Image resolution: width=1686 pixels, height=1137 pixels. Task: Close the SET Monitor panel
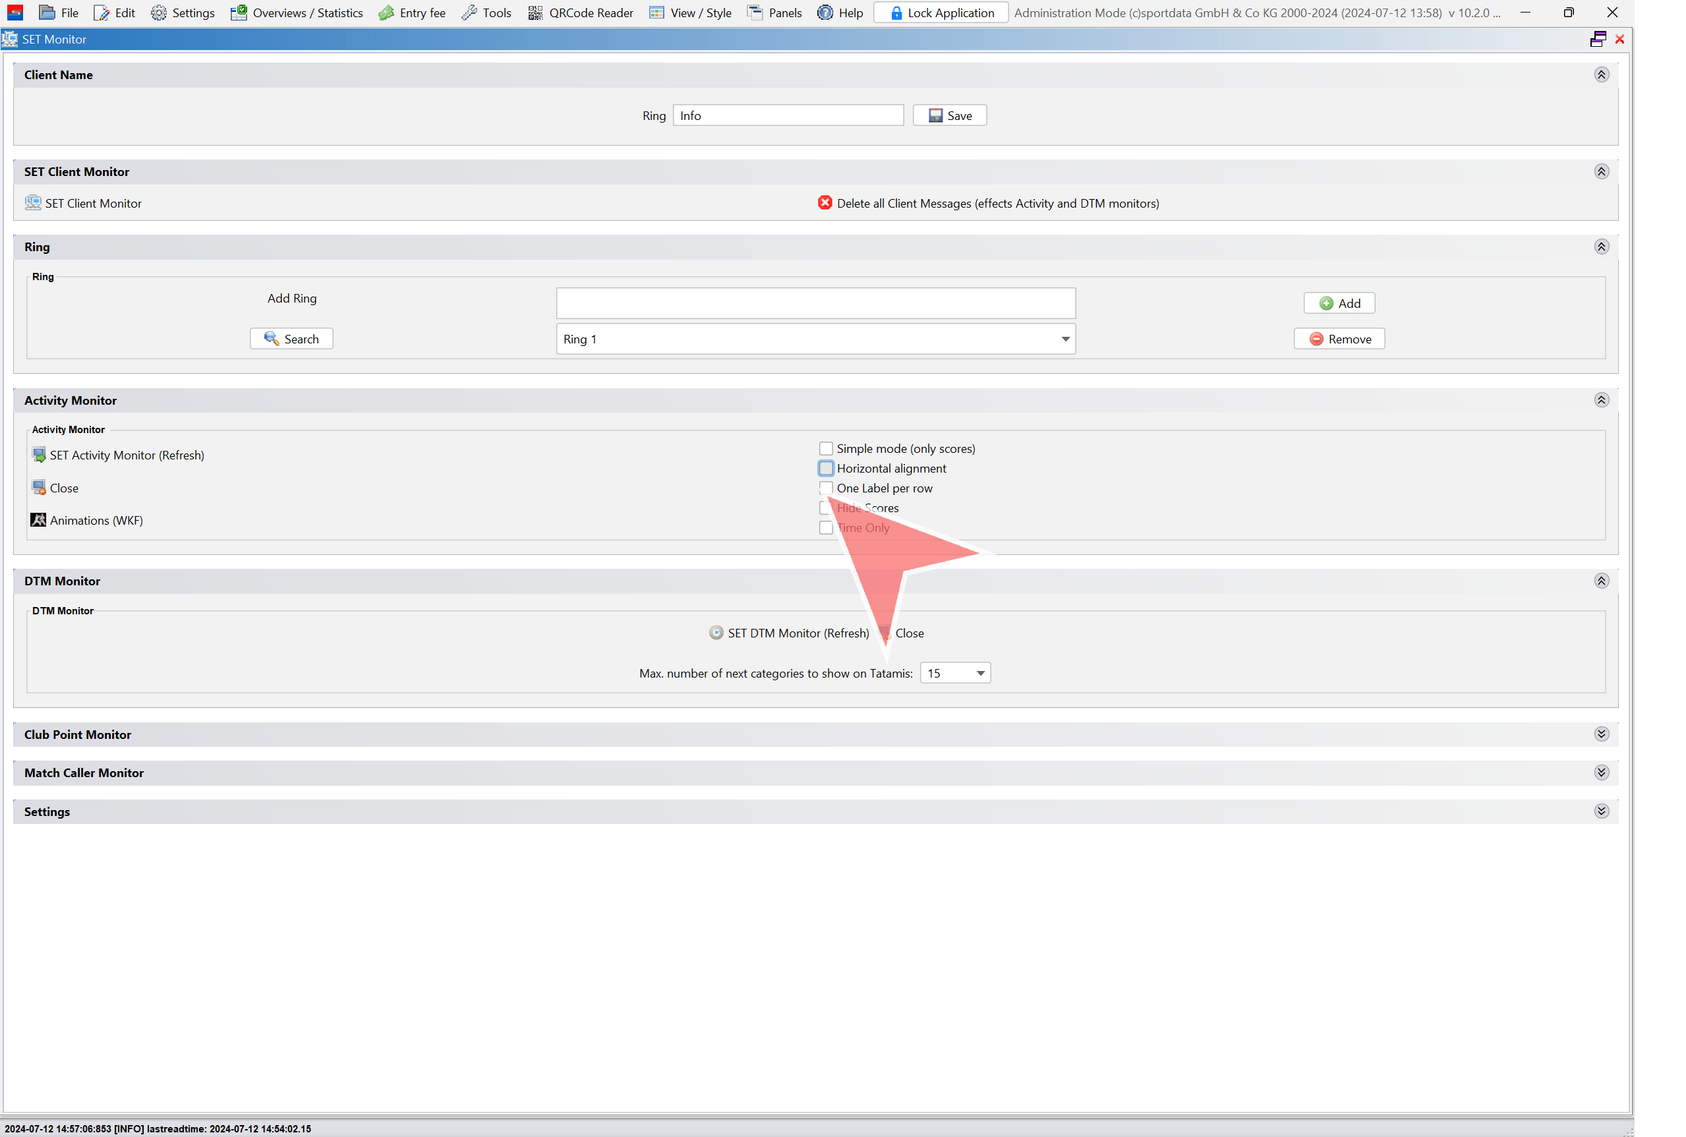pyautogui.click(x=1619, y=39)
